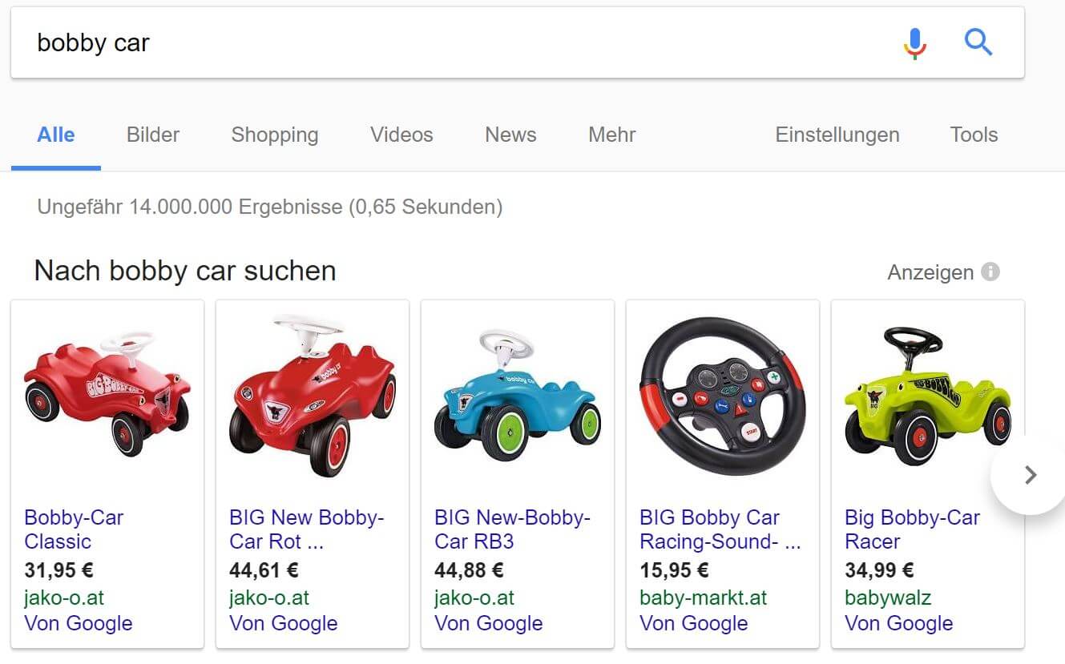
Task: Open the Bobby-Car Classic product link
Action: pyautogui.click(x=74, y=529)
